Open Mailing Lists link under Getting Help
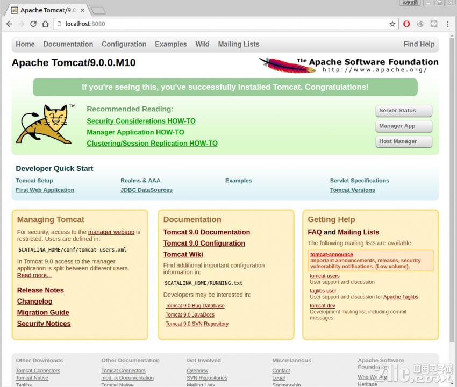Screen dimensions: 457x387 (359, 232)
